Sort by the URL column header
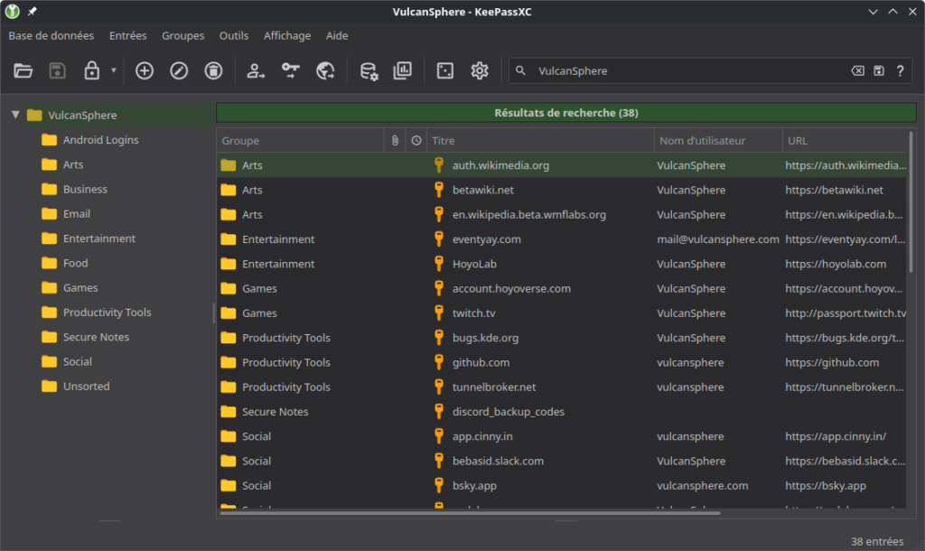The height and width of the screenshot is (551, 925). (x=845, y=140)
